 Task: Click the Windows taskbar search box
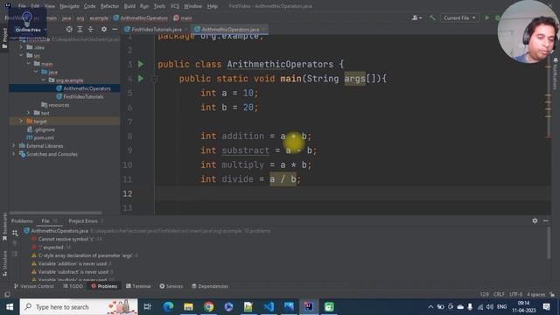(x=79, y=307)
